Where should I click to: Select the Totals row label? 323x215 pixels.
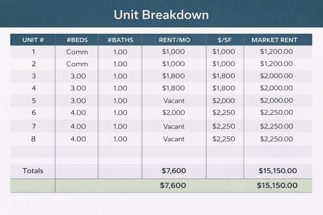click(33, 171)
